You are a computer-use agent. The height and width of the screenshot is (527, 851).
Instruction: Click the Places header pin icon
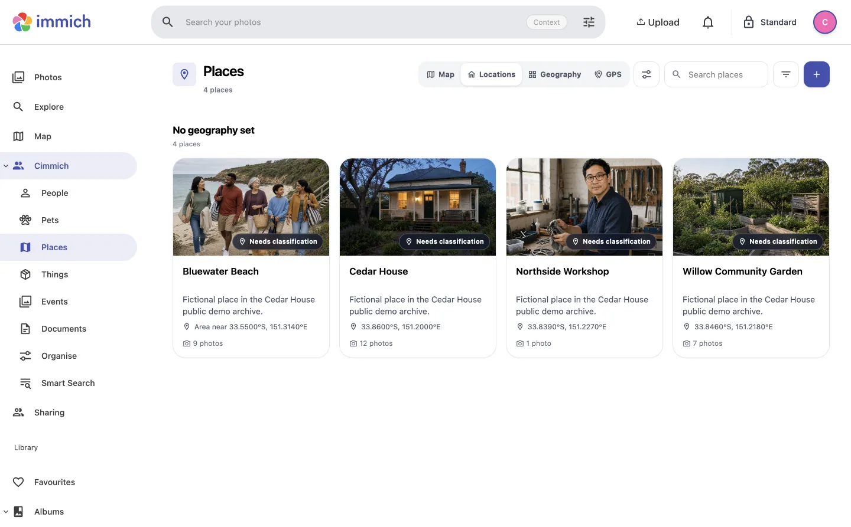pyautogui.click(x=184, y=74)
